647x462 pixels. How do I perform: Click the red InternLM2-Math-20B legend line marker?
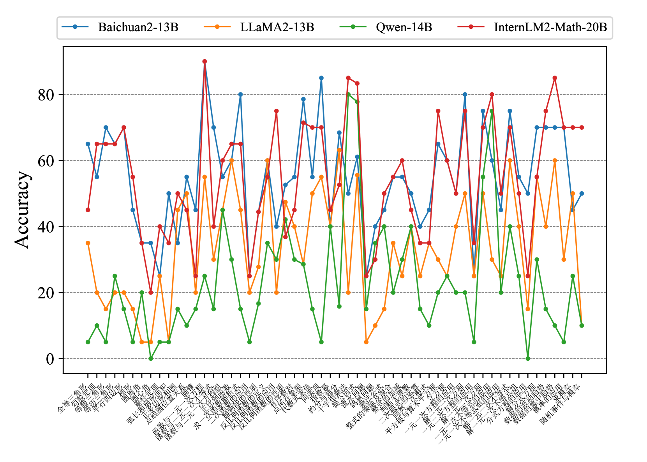pos(471,27)
